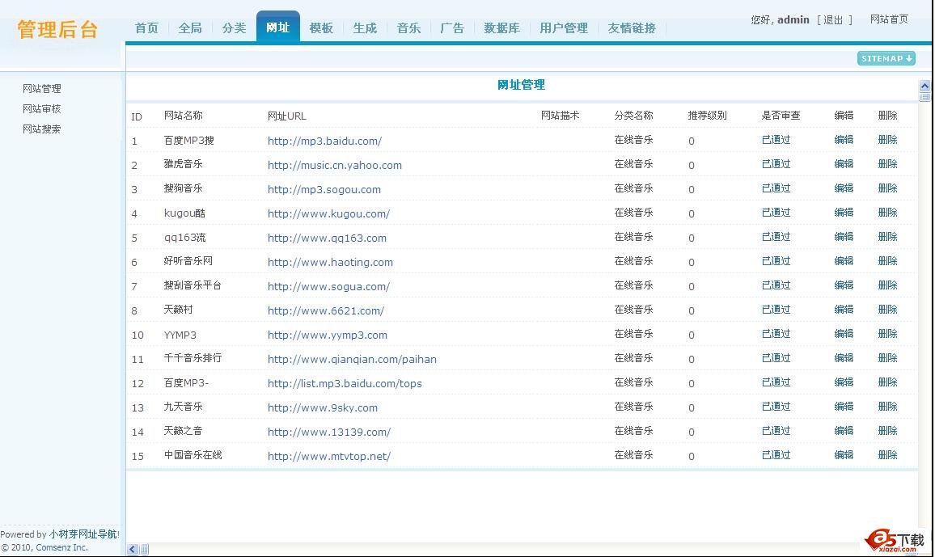Click the 退出 logout link

[833, 19]
